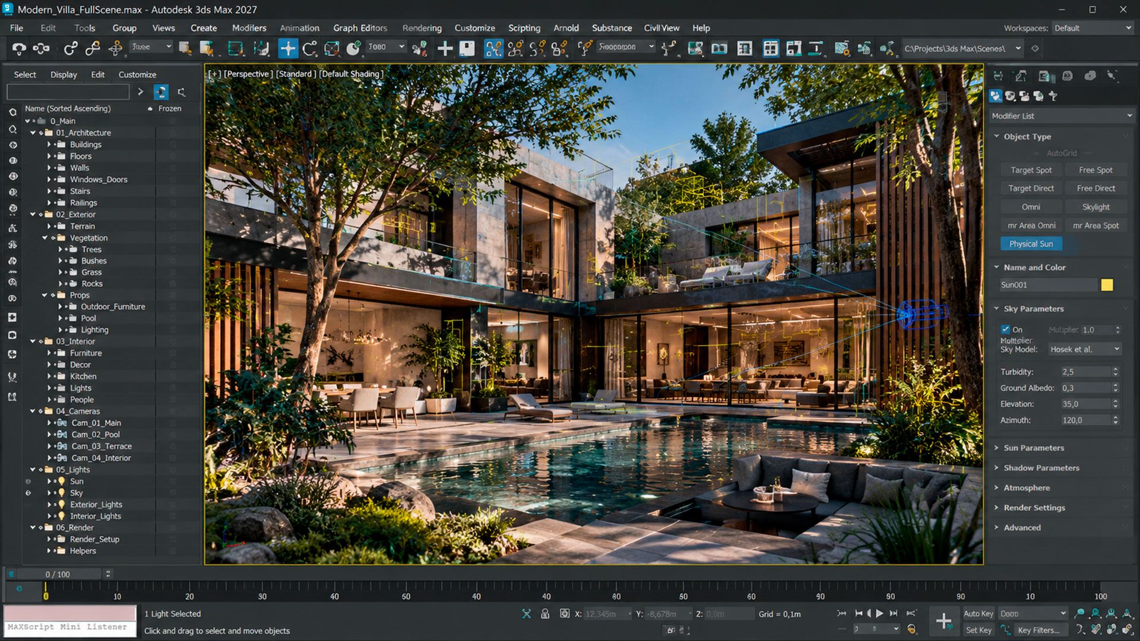
Task: Open the Render Setup toolbar icon
Action: (x=841, y=48)
